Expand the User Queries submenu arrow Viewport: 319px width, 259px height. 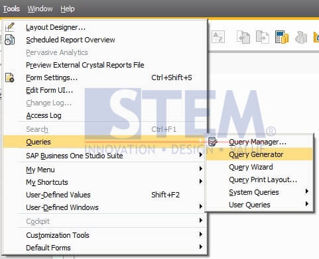(x=307, y=204)
